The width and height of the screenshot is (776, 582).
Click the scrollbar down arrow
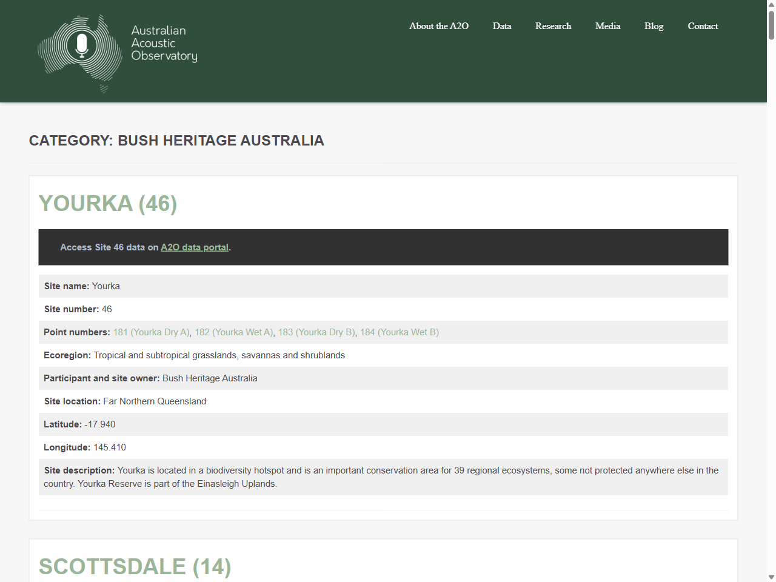click(x=771, y=578)
